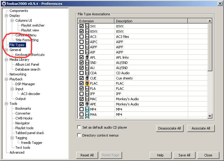Image resolution: width=224 pixels, height=161 pixels.
Task: Click the foobar2000 title bar app icon
Action: pos(3,4)
